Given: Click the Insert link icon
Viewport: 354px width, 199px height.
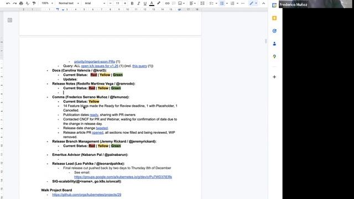Looking at the screenshot, I should 167,3.
